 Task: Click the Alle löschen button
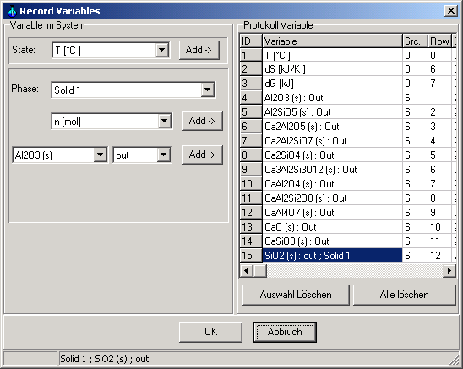tap(404, 295)
